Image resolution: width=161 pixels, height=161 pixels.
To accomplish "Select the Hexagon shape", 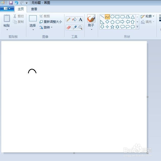I will 118,22.
